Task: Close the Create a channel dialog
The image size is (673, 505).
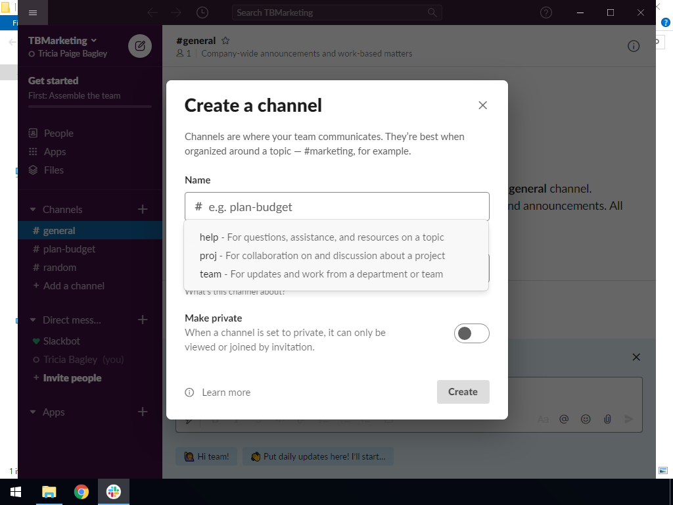Action: coord(482,105)
